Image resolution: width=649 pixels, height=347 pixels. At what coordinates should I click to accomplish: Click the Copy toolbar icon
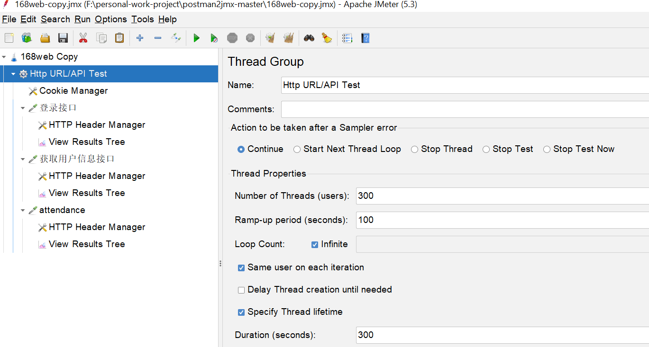point(101,38)
